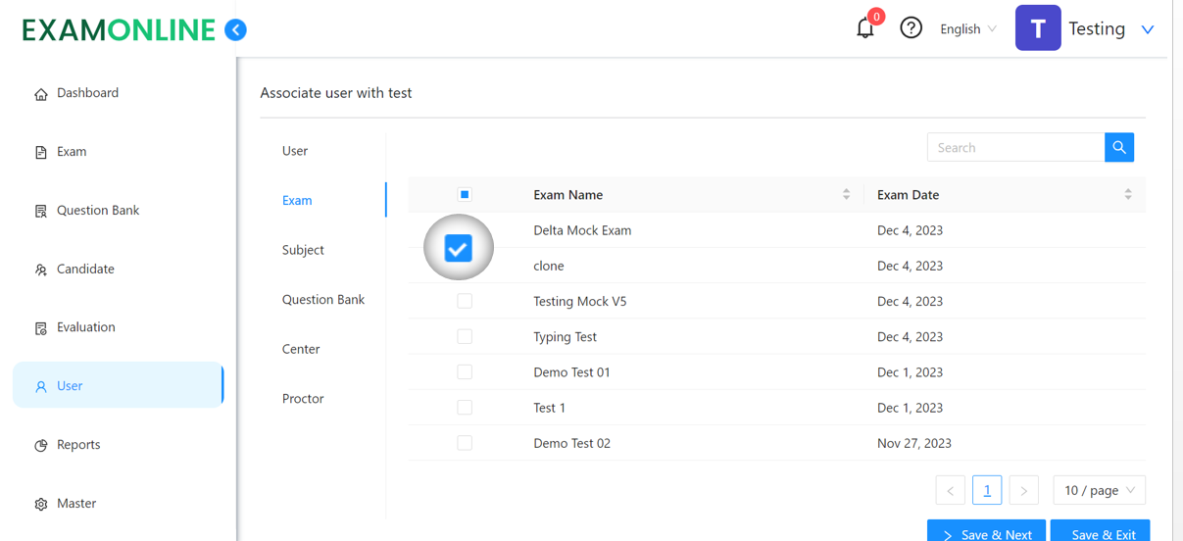Click the notification bell icon
Viewport: 1183px width, 541px height.
(864, 28)
